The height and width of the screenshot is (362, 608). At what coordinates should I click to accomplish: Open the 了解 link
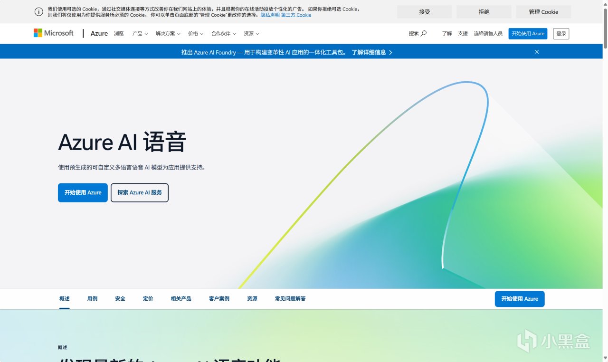click(447, 33)
